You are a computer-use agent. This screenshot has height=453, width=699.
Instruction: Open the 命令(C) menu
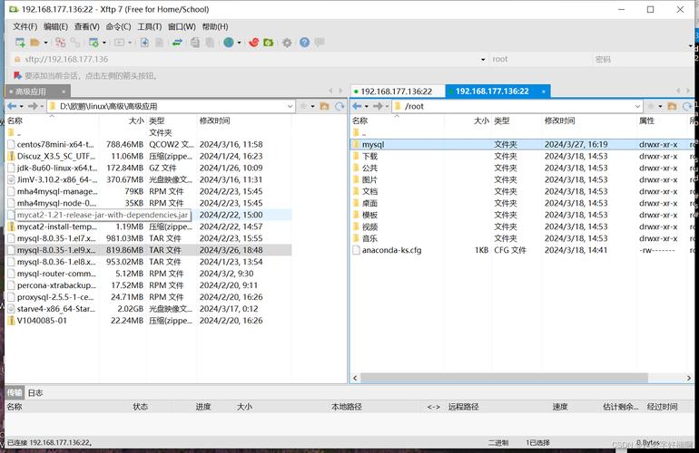[x=118, y=26]
